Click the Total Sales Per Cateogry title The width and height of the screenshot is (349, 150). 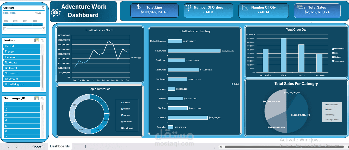click(x=296, y=84)
